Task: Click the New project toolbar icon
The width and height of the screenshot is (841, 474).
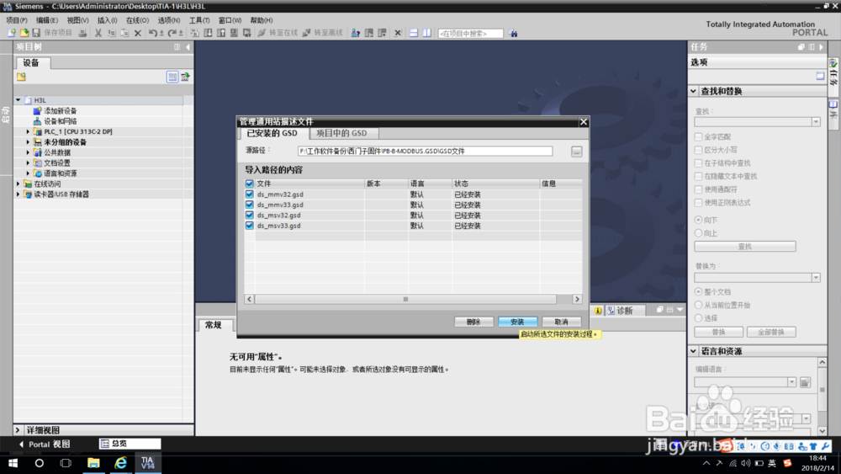Action: pyautogui.click(x=11, y=34)
